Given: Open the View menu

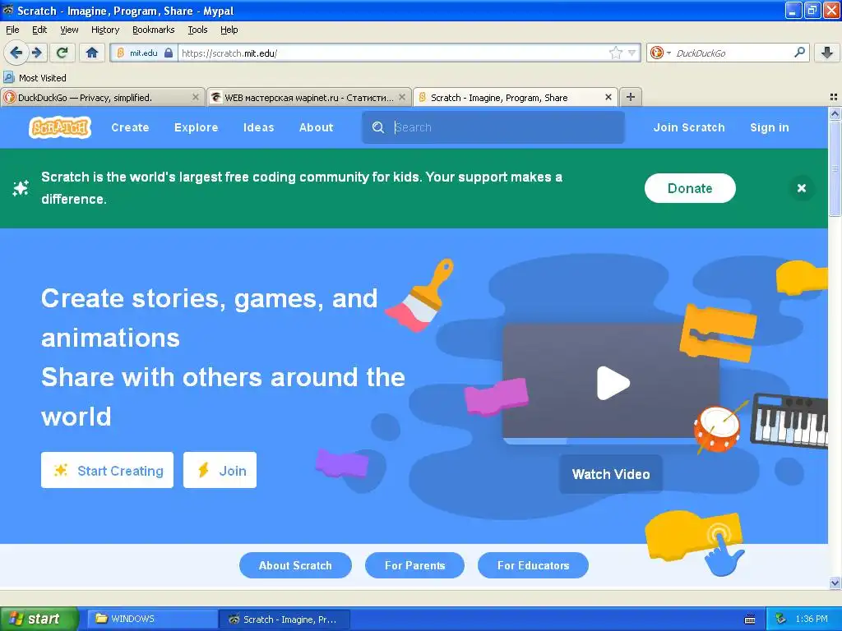Looking at the screenshot, I should (69, 30).
